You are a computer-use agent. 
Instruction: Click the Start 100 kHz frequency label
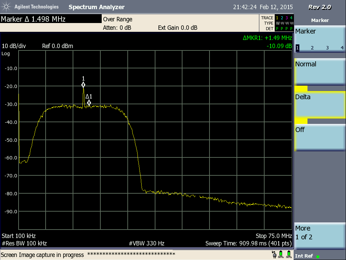tap(19, 236)
